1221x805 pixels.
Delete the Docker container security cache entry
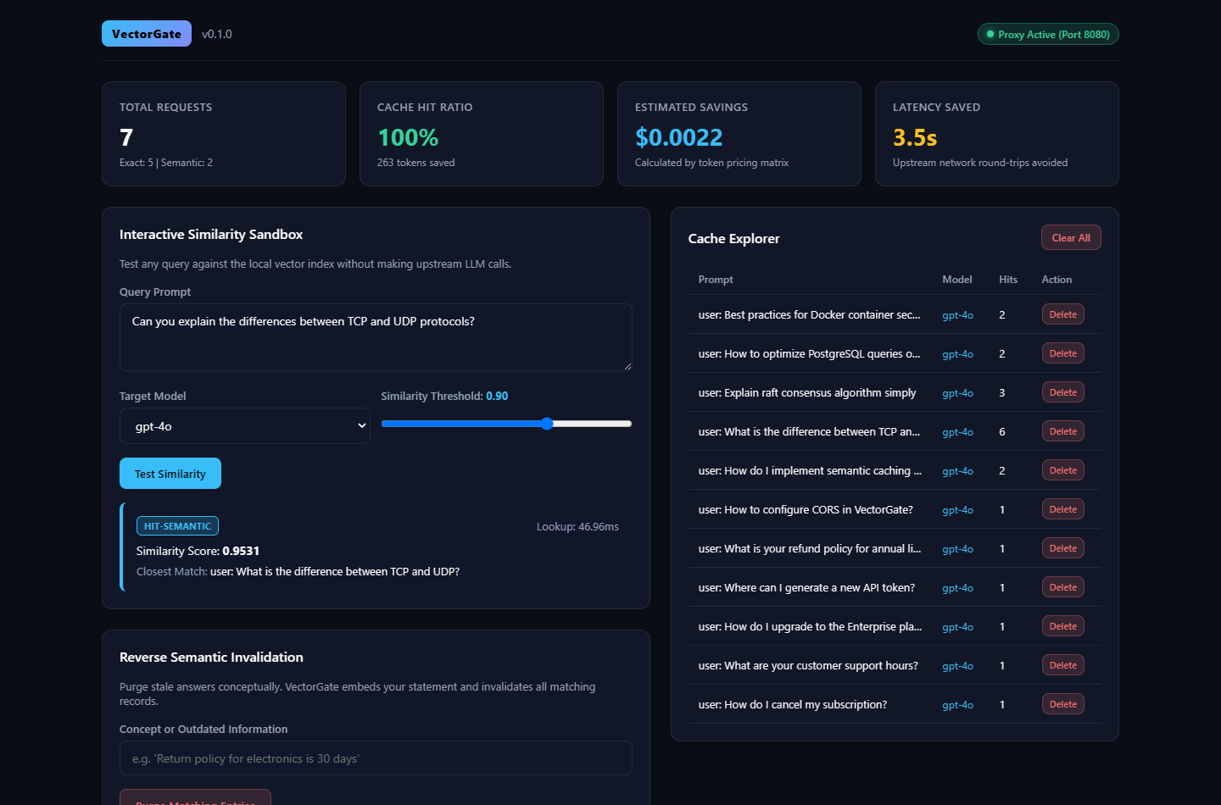[1062, 314]
